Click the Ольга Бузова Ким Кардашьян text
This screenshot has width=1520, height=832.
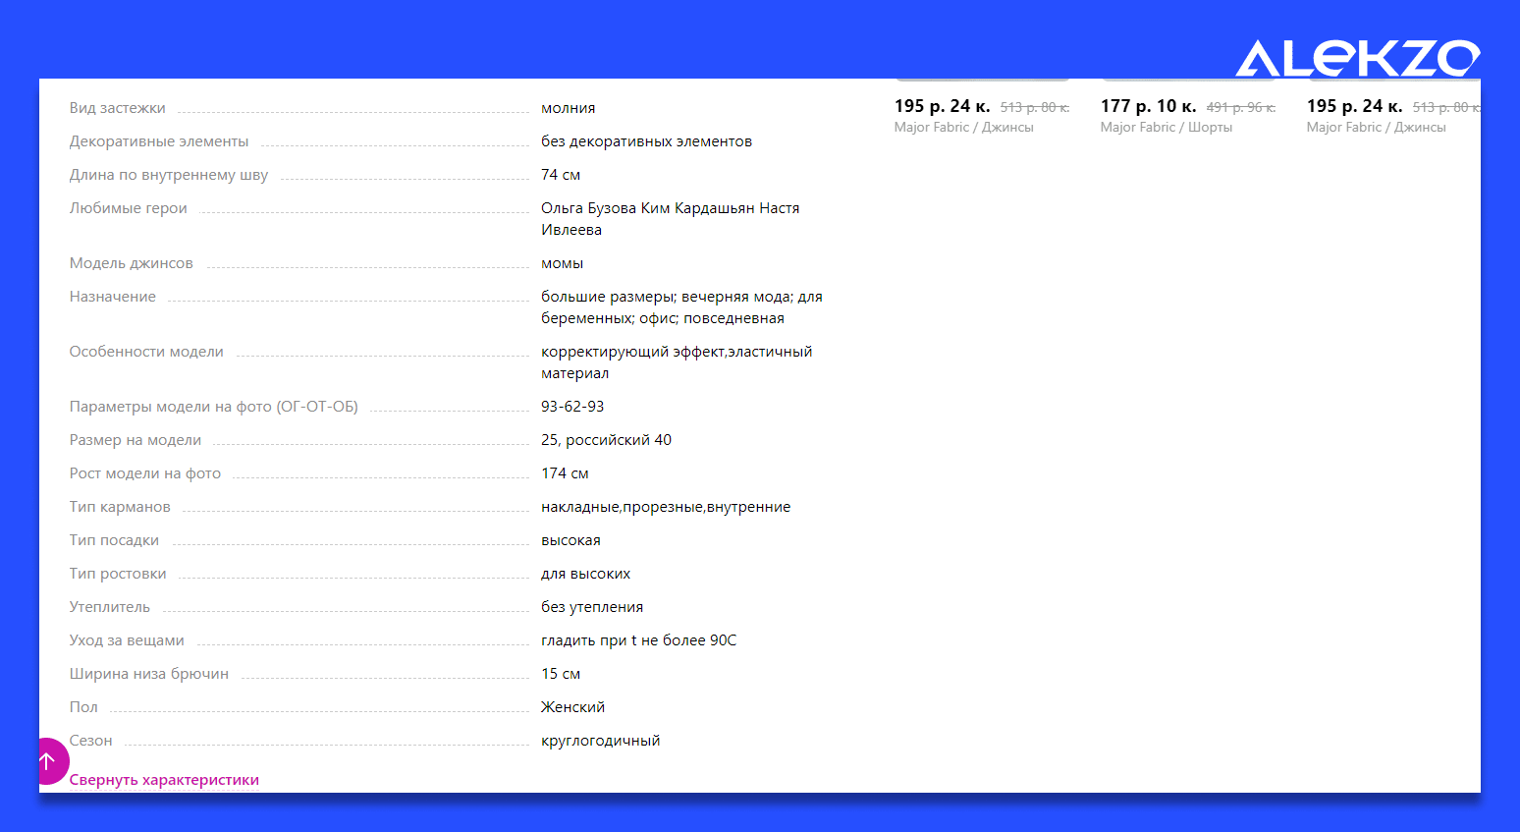pyautogui.click(x=648, y=208)
